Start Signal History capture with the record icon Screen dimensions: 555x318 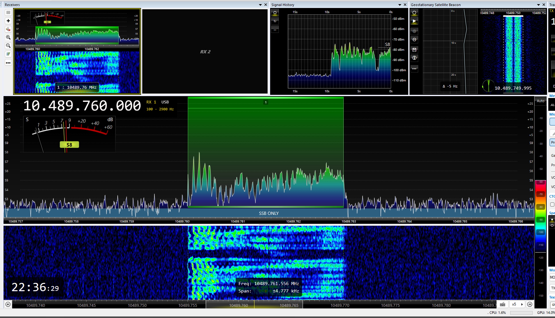coord(275,13)
